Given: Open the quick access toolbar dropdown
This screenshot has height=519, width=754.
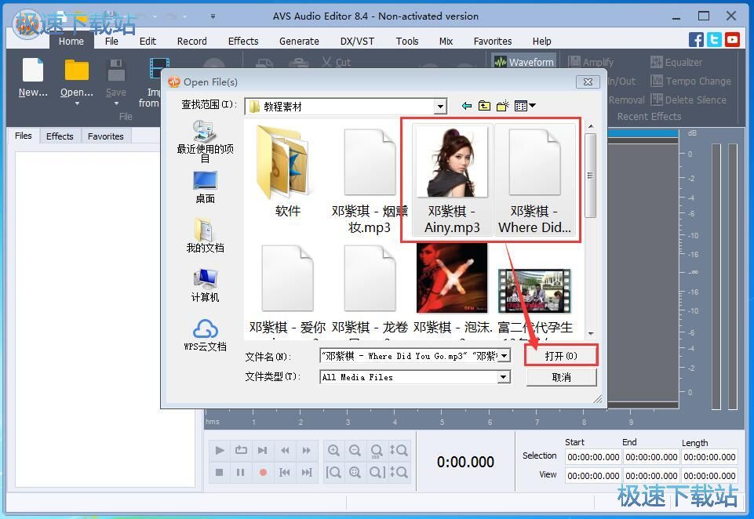Looking at the screenshot, I should (213, 16).
